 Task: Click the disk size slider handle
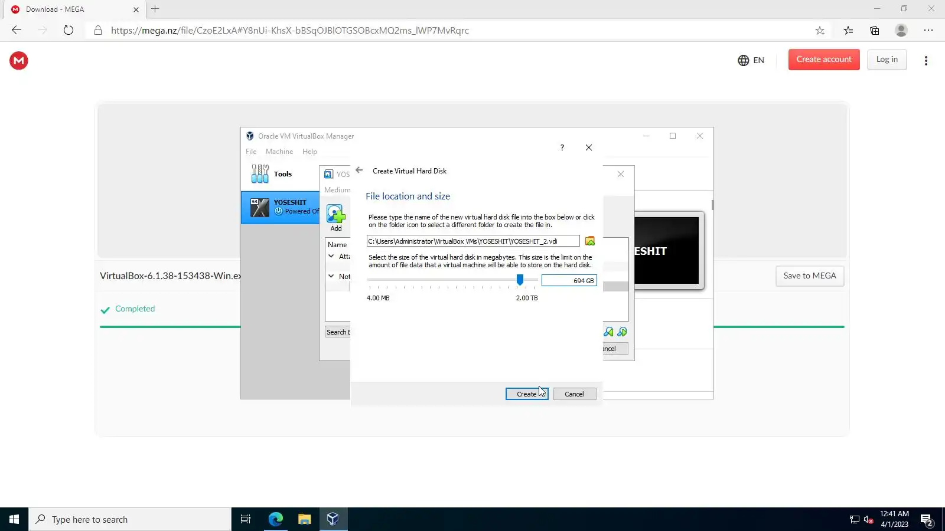click(520, 280)
